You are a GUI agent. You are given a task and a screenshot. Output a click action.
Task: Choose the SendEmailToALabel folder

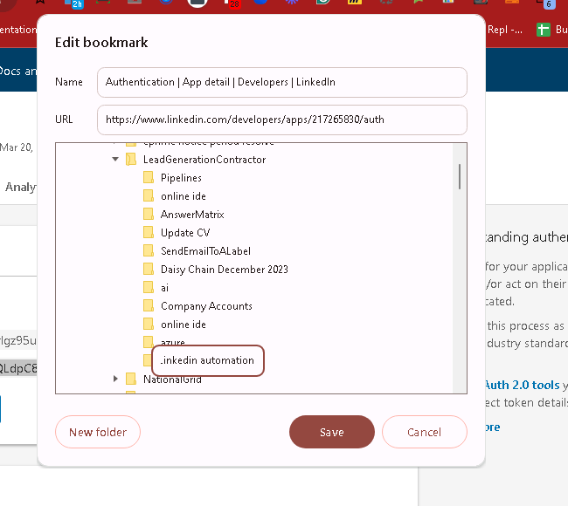[205, 251]
